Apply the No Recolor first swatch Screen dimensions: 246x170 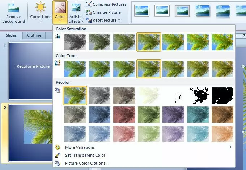75,96
